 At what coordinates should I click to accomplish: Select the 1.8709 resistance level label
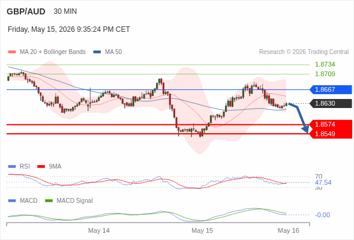tap(325, 74)
